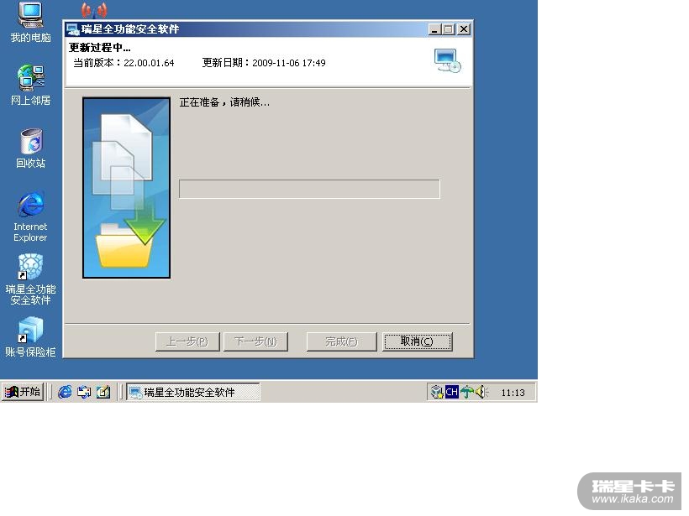
Task: Click the 正在准备，请稍候... status text
Action: (224, 102)
